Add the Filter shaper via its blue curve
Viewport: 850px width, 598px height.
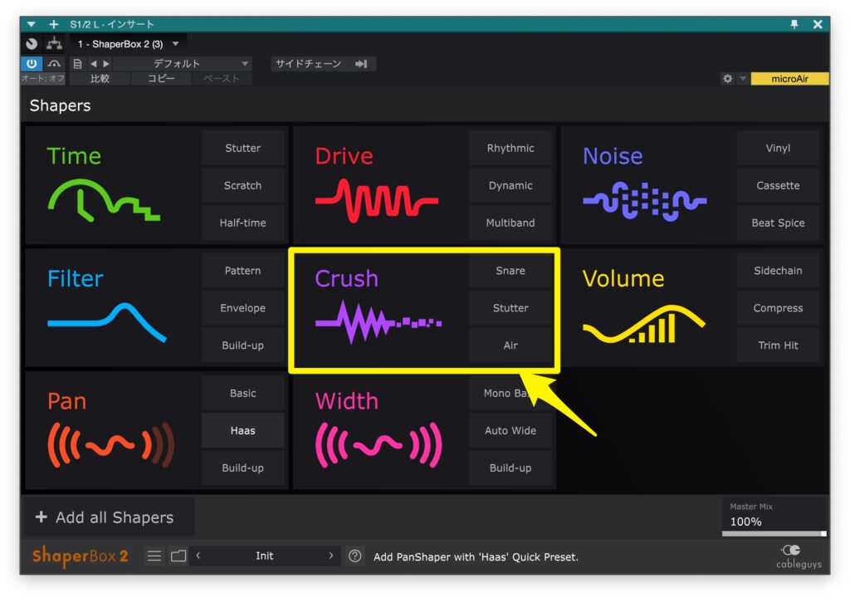tap(106, 322)
